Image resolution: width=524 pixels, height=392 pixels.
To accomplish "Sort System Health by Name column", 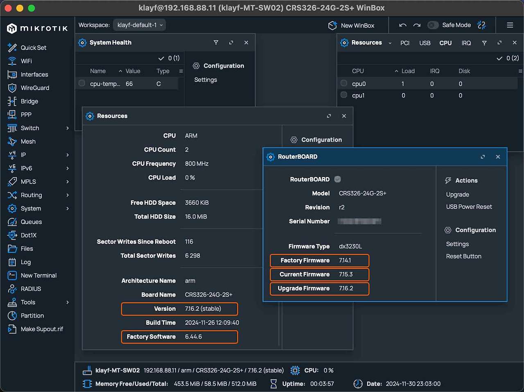I will coord(98,71).
